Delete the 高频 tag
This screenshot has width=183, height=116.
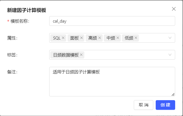99,38
